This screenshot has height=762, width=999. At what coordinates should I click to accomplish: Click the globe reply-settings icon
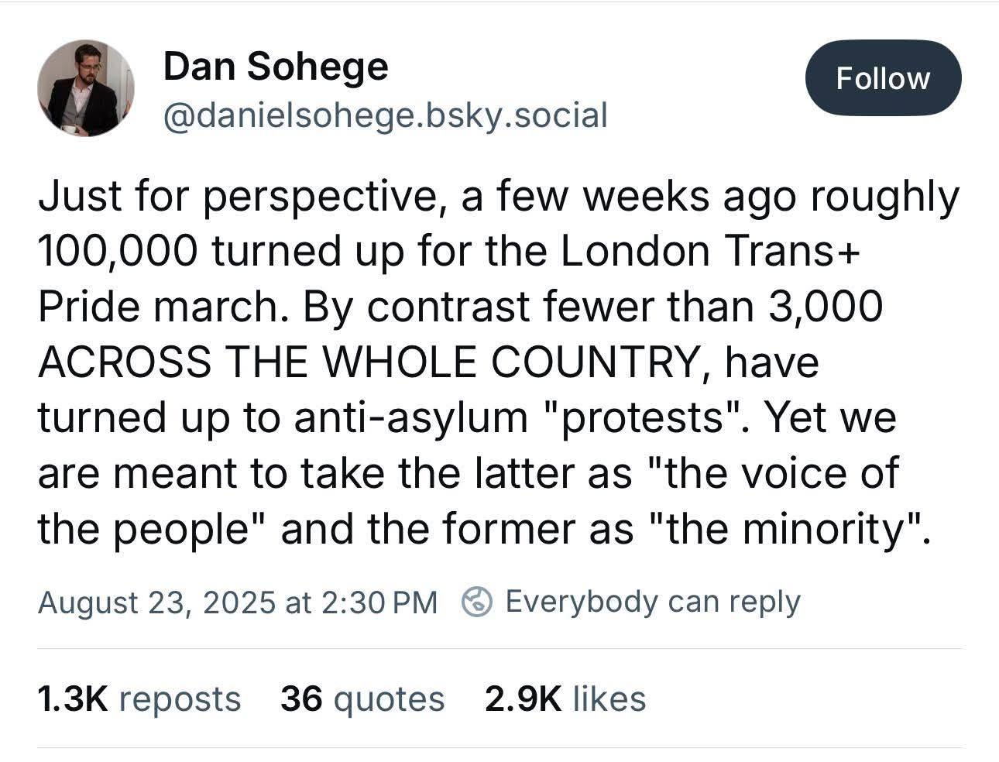(x=478, y=602)
